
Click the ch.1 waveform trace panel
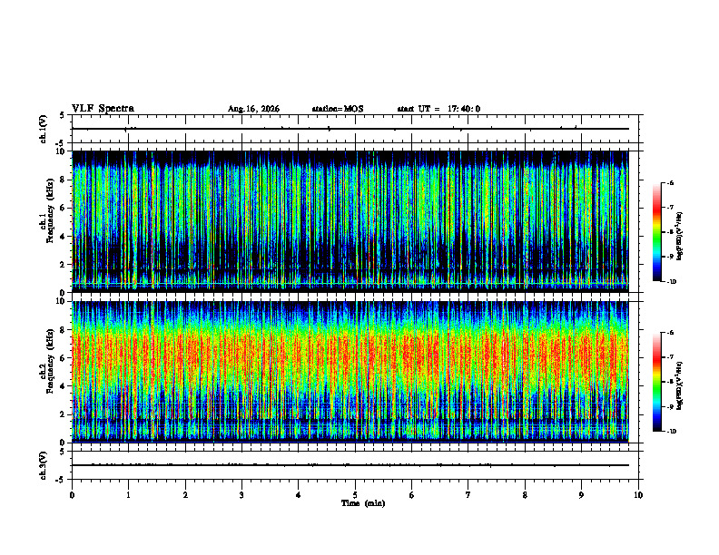point(355,129)
